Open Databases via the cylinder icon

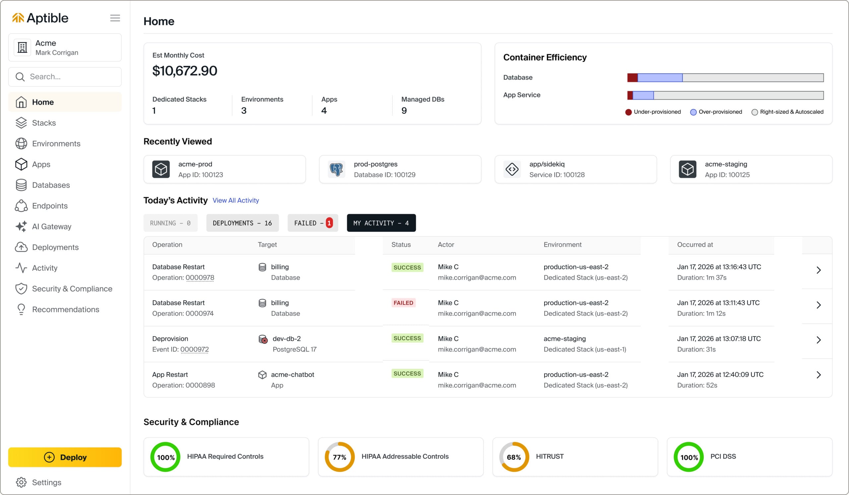[x=21, y=185]
